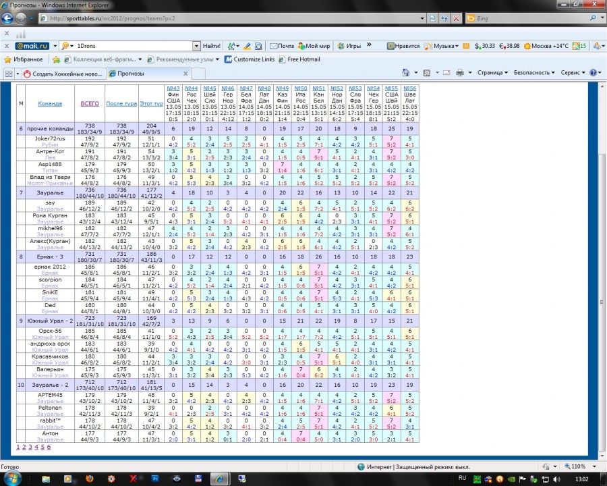Go to page 2 in the pagination
The image size is (607, 486).
point(24,447)
